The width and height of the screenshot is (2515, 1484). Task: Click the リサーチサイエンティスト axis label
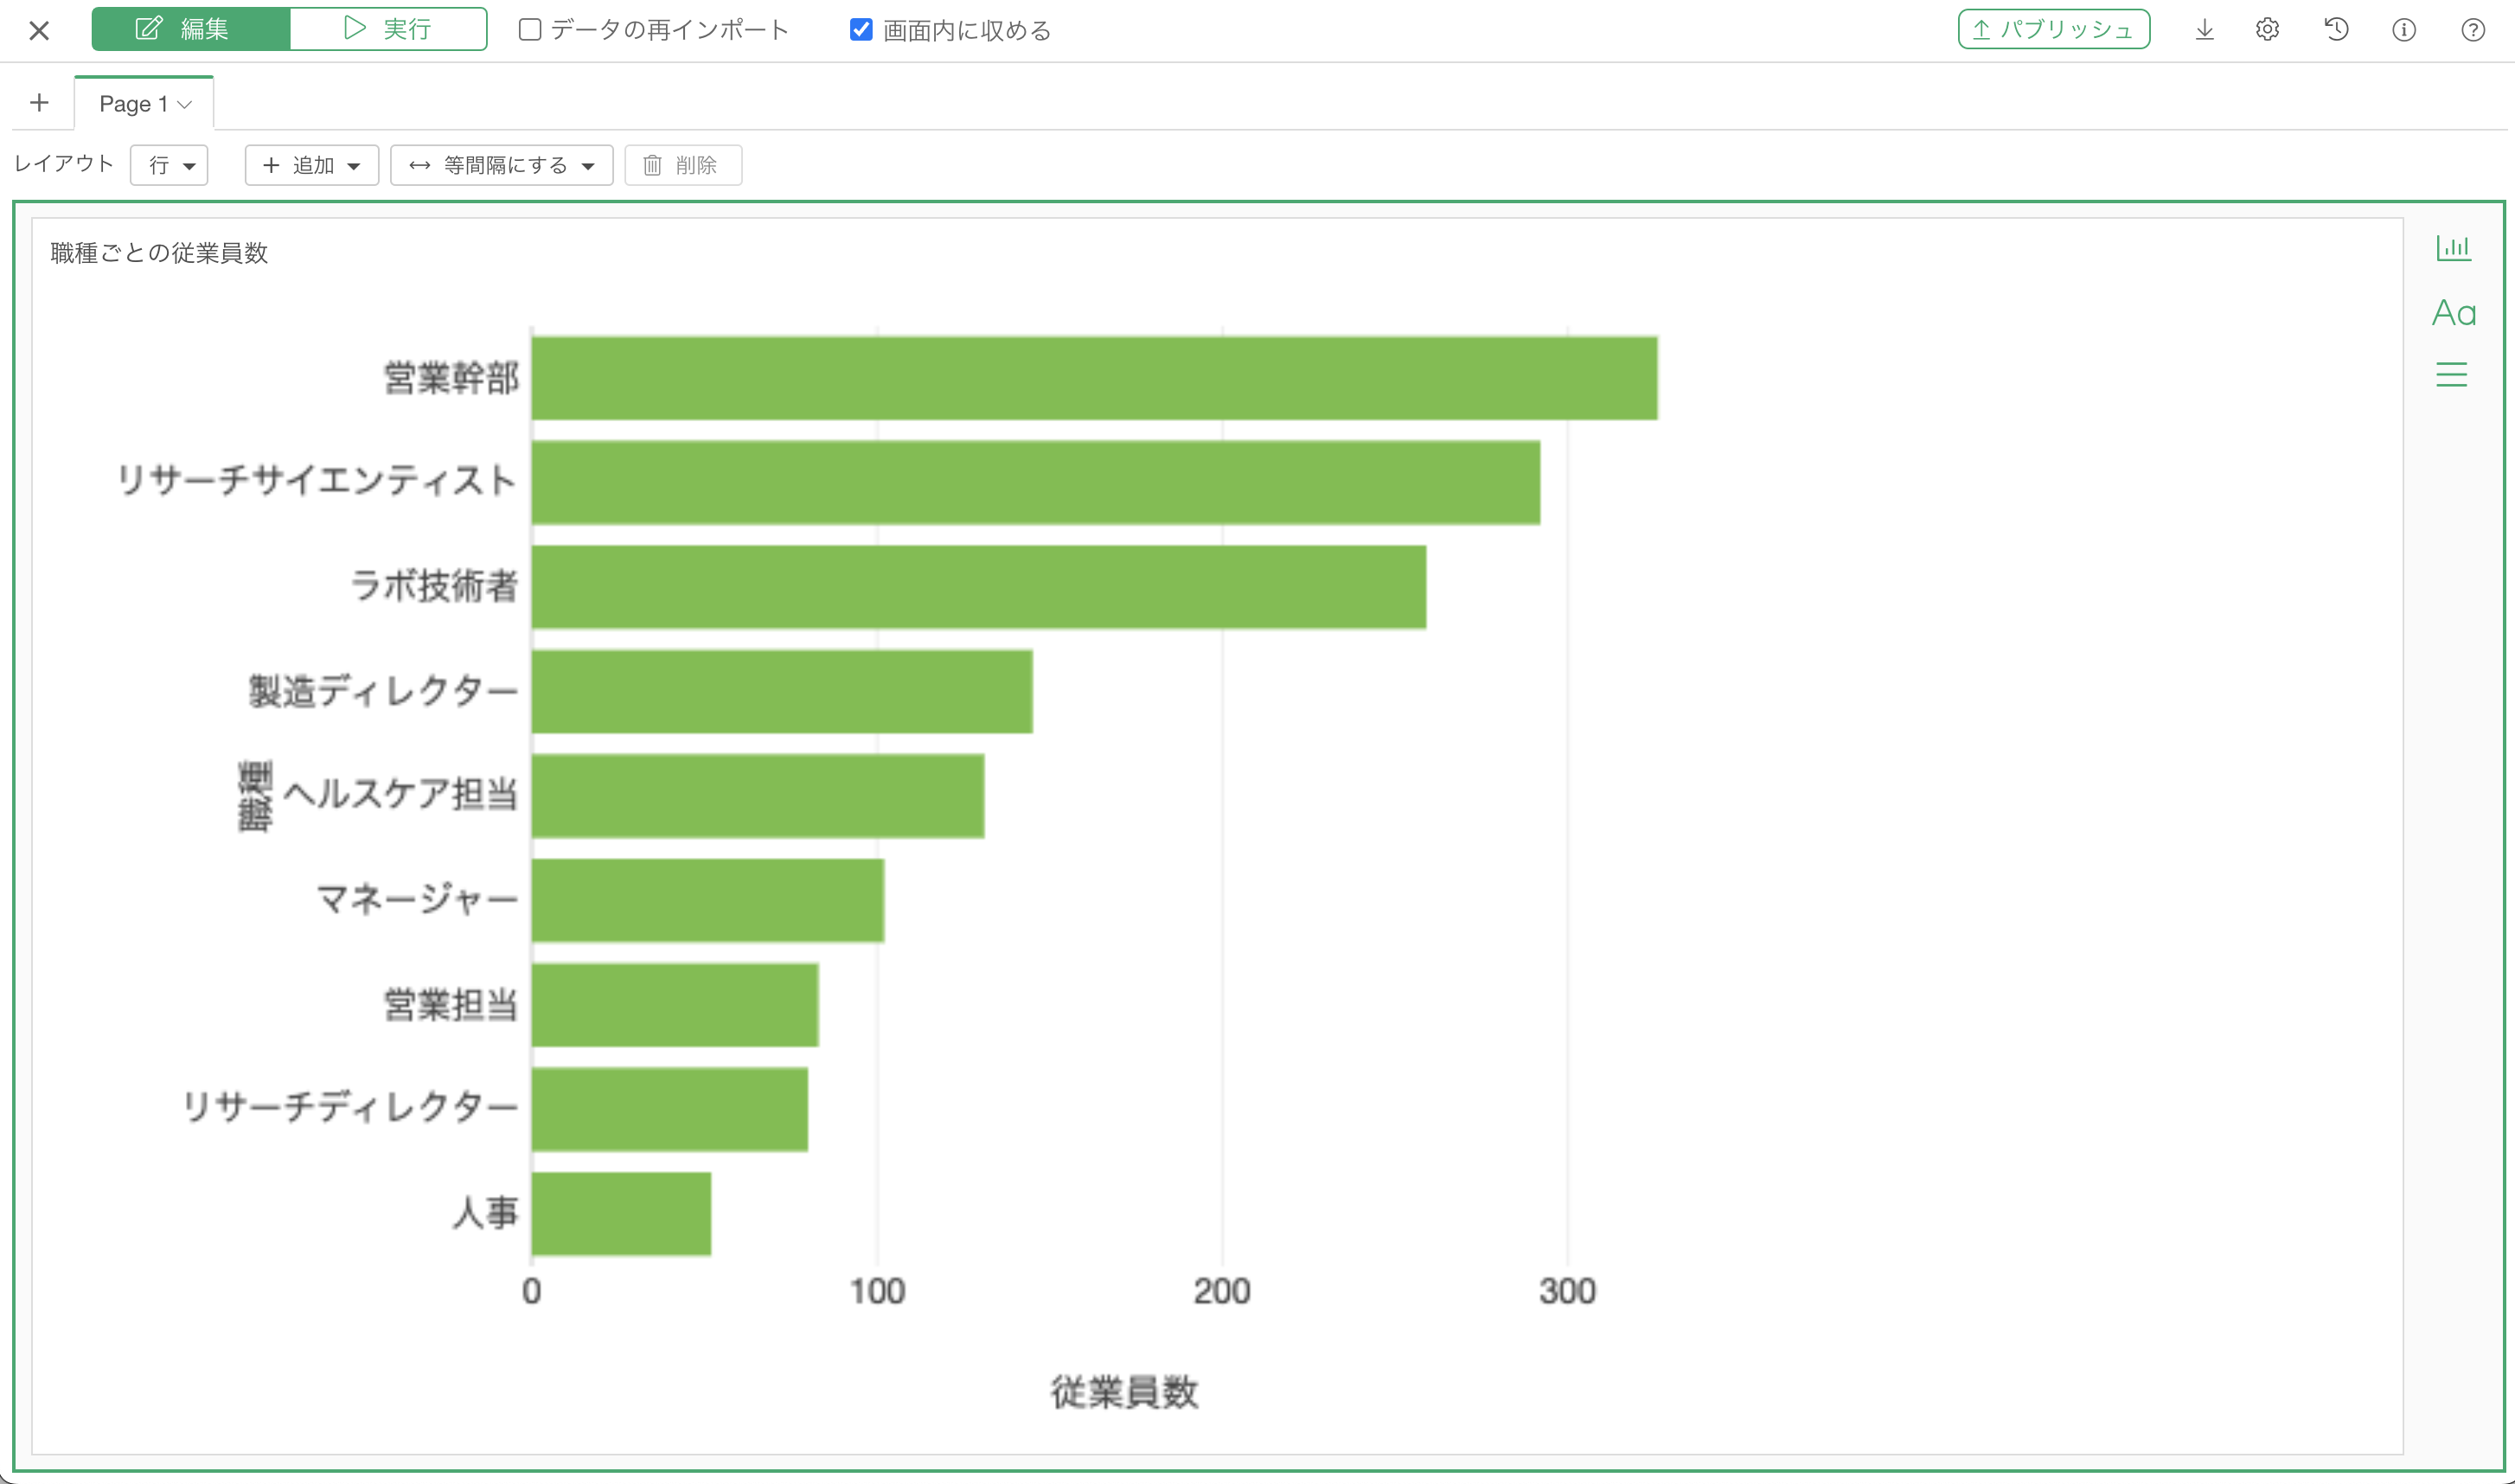point(317,481)
